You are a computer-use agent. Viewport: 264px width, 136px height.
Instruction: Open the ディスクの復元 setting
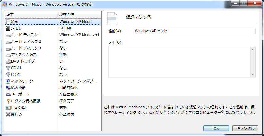pyautogui.click(x=53, y=55)
